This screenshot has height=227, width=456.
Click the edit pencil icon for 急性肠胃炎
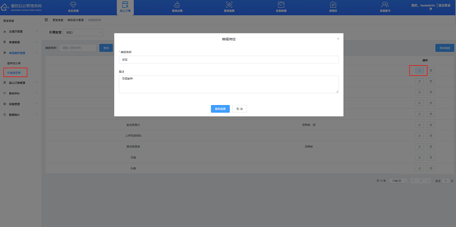pyautogui.click(x=419, y=125)
